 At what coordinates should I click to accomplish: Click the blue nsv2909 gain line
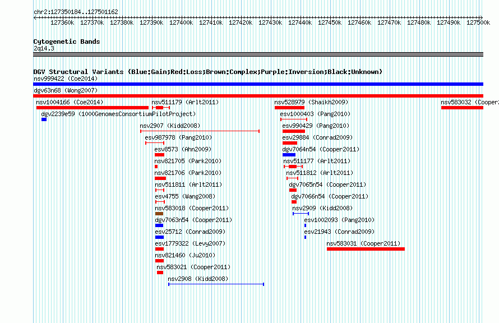tap(301, 214)
